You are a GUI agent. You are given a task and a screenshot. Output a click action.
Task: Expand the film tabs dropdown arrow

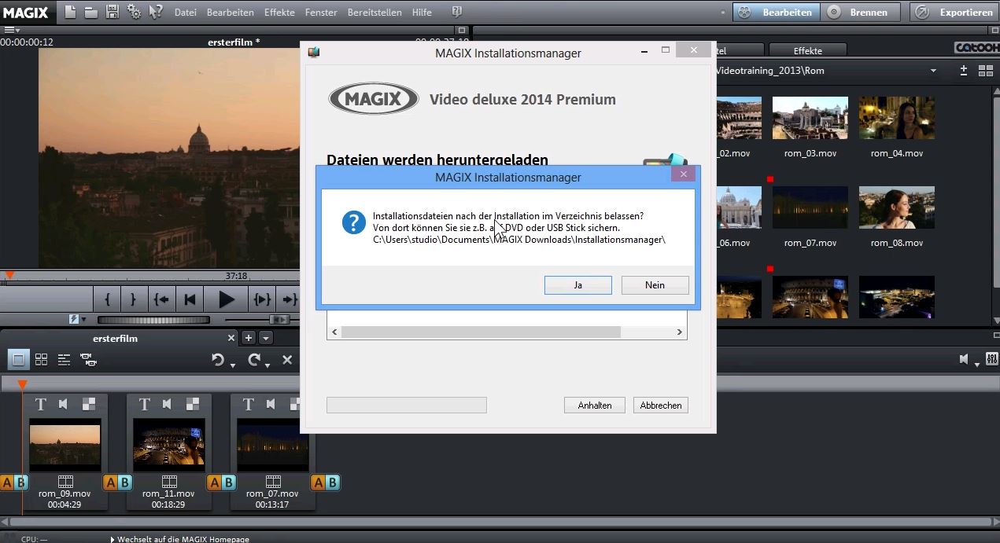click(267, 338)
